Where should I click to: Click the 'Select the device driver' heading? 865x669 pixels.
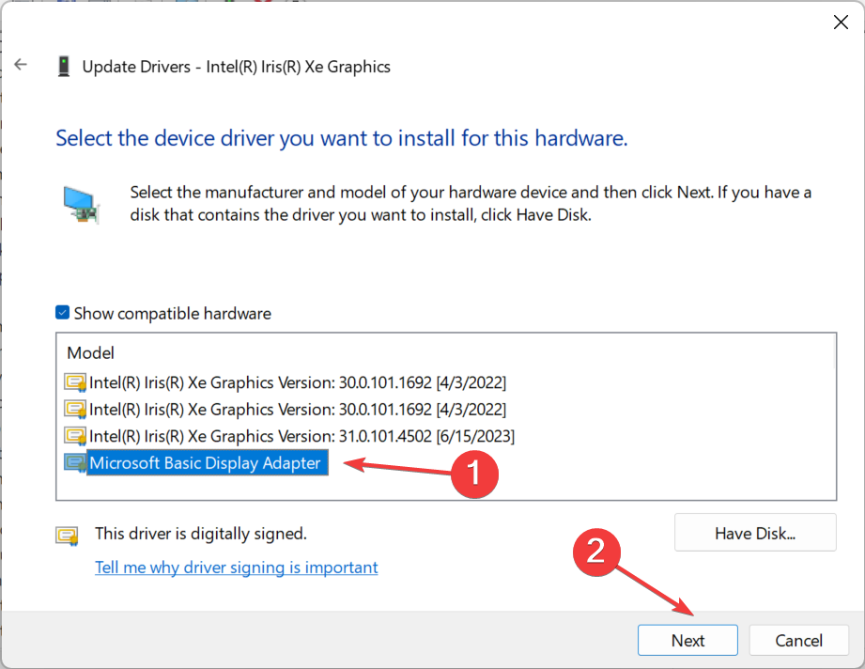(342, 138)
